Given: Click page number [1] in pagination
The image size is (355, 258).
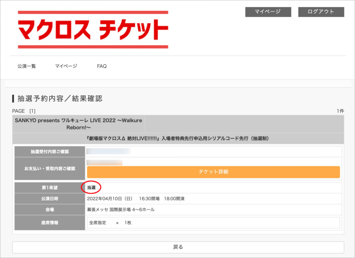Looking at the screenshot, I should [x=32, y=111].
